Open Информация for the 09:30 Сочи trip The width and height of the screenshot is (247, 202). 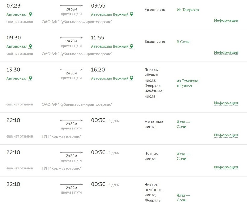226,52
